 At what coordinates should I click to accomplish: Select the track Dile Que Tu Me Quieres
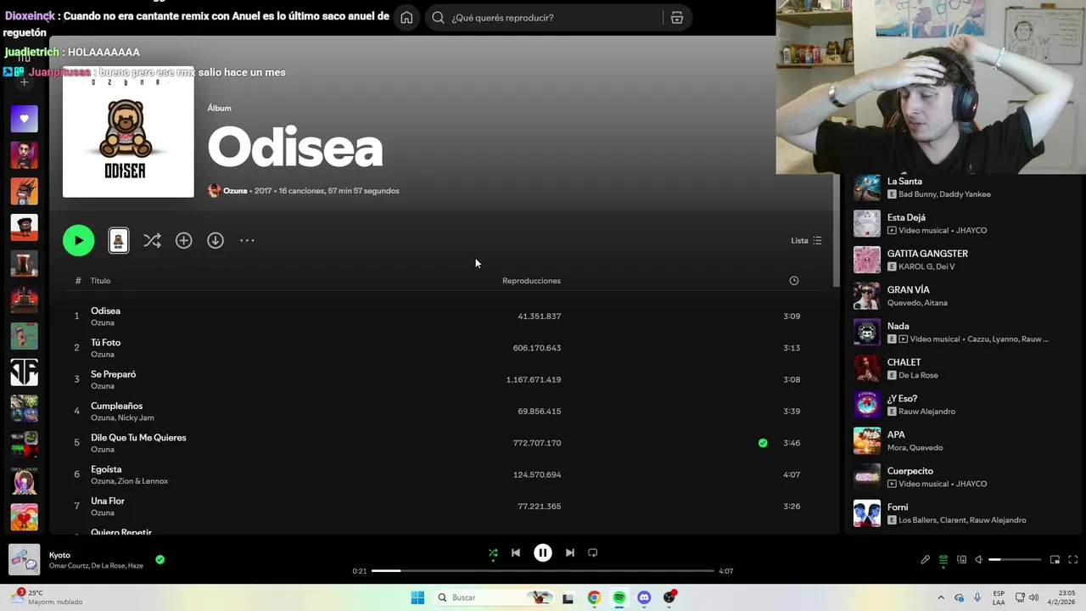point(138,438)
